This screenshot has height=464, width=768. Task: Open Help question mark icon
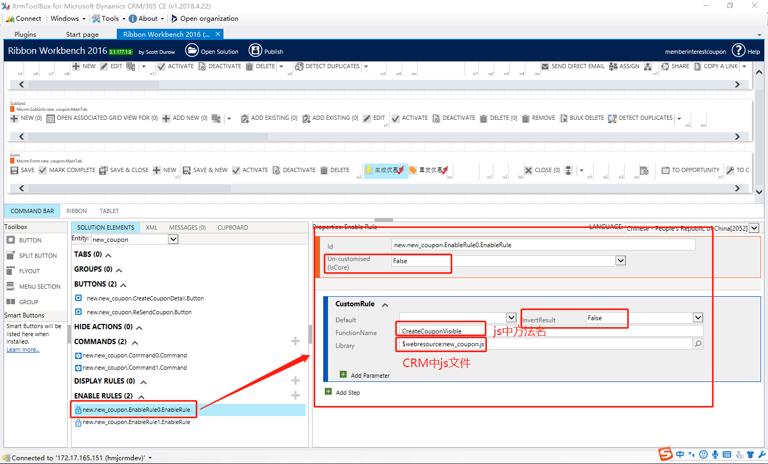click(739, 51)
